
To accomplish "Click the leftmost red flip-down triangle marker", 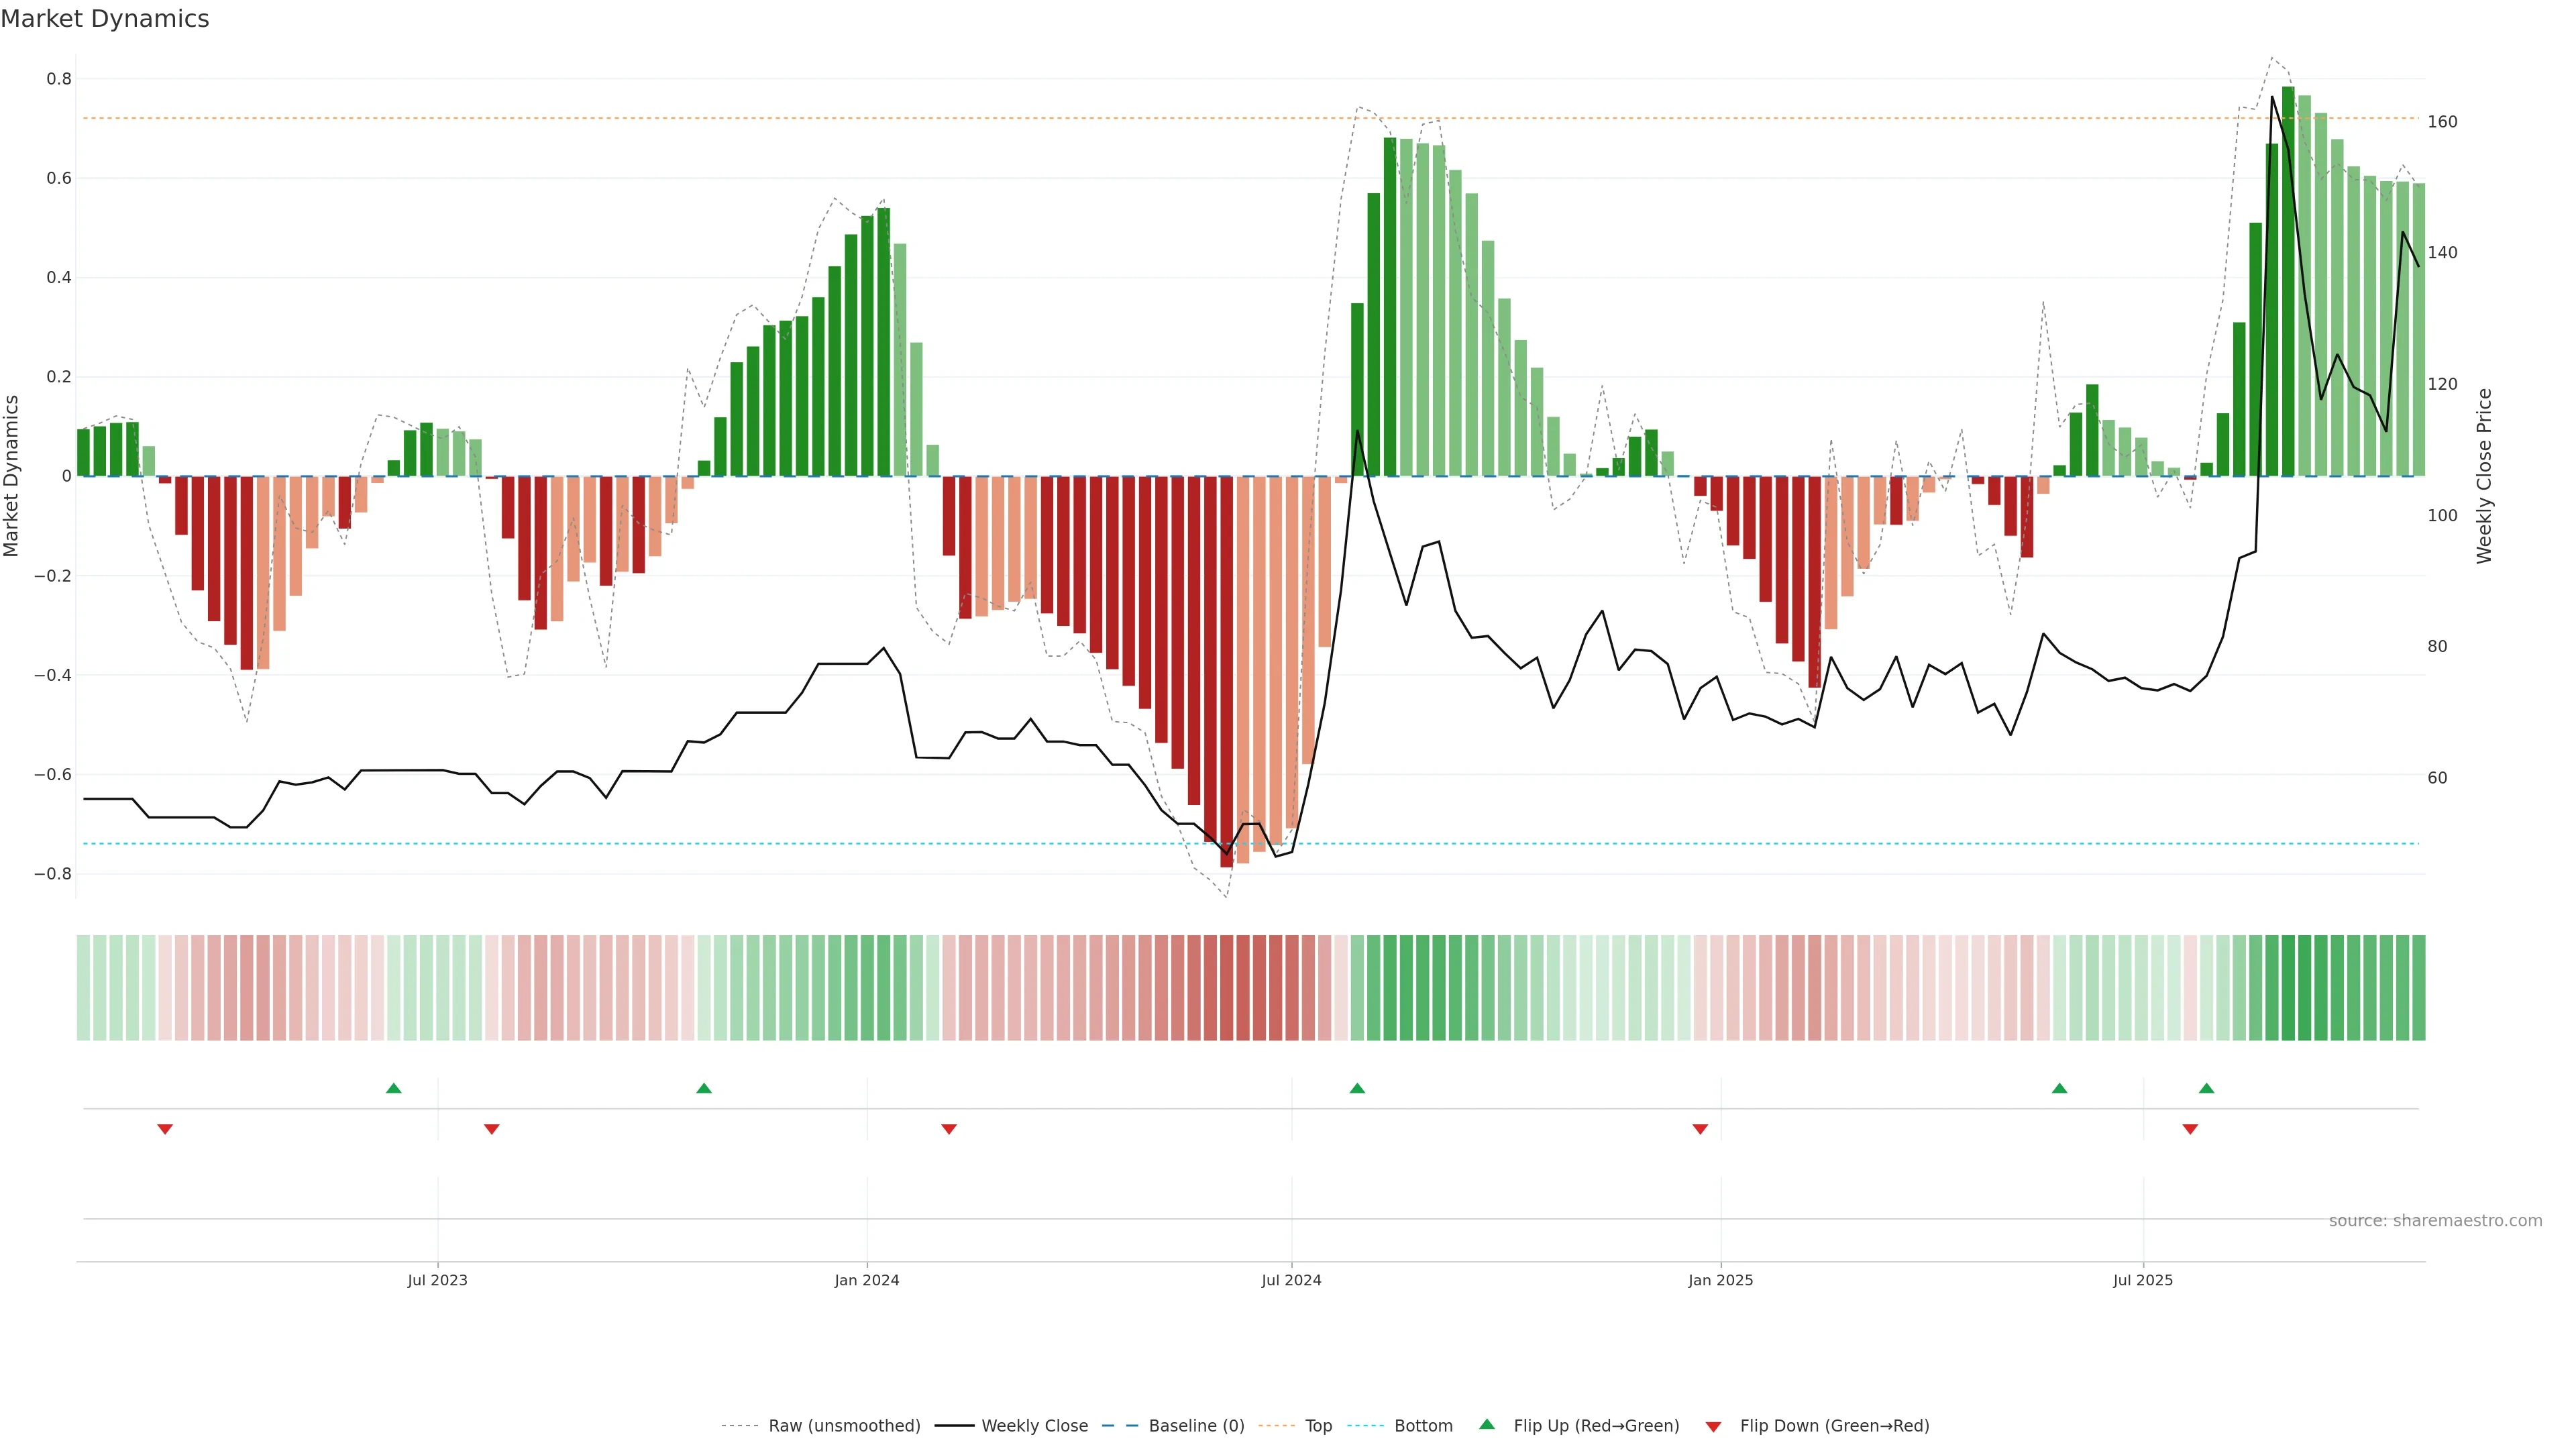I will coord(165,1129).
